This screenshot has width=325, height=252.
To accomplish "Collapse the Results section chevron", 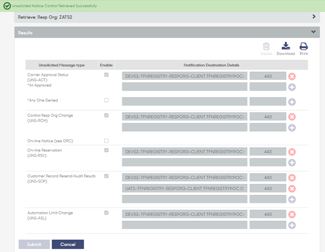I will [x=313, y=32].
